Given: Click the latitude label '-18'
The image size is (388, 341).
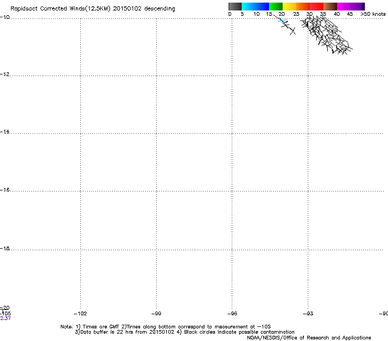Looking at the screenshot, I should tap(5, 248).
